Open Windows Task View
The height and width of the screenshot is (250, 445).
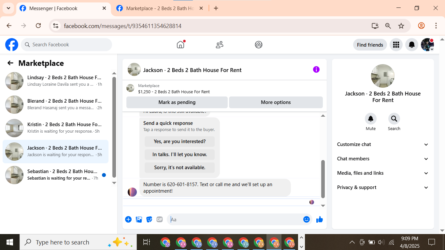coord(147,242)
